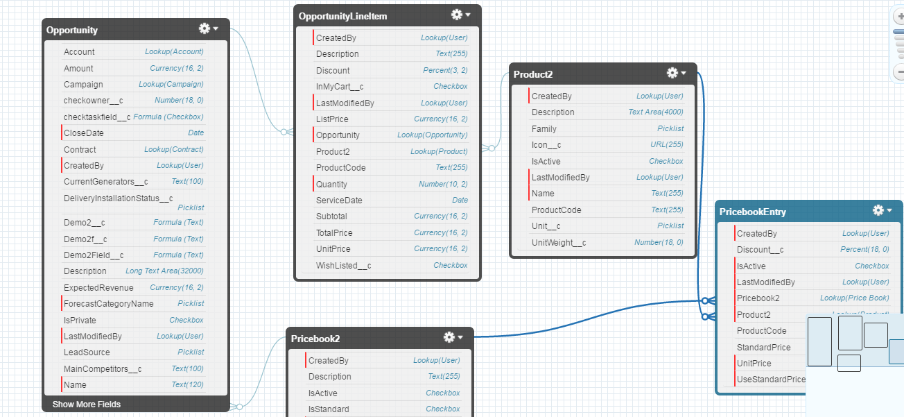Click the Unit__c field in Product2
The height and width of the screenshot is (417, 904).
(x=607, y=226)
